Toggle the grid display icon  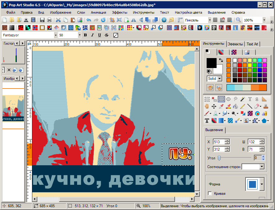[x=215, y=20]
